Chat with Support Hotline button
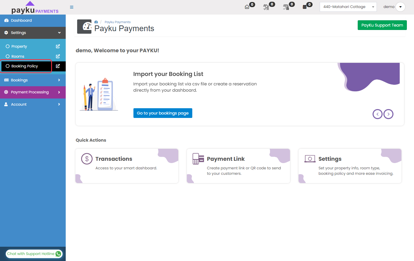414x261 pixels. click(x=34, y=254)
